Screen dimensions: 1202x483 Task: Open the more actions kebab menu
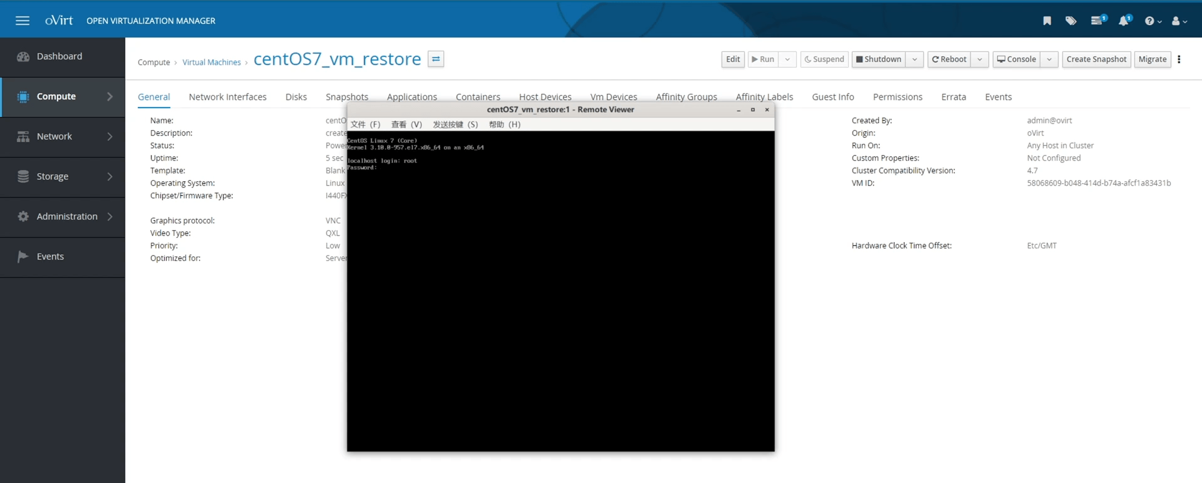click(x=1179, y=59)
